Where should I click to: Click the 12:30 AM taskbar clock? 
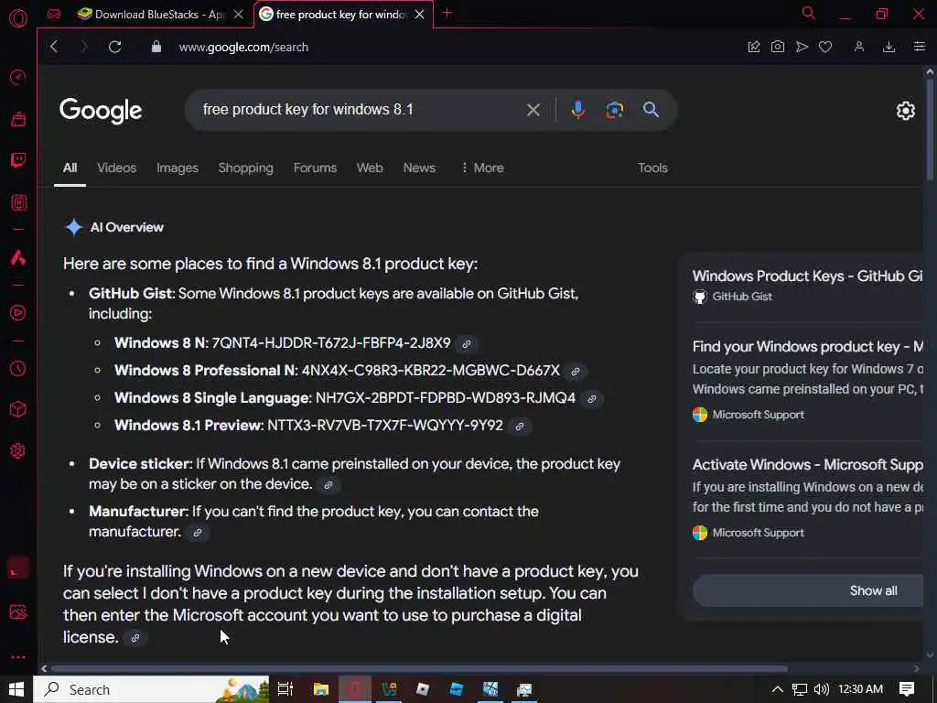[860, 689]
